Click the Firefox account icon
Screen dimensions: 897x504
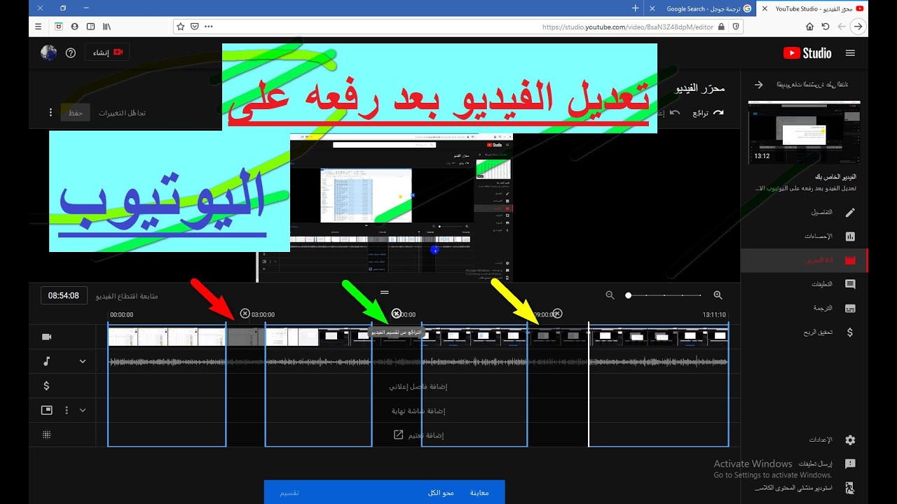tap(74, 27)
